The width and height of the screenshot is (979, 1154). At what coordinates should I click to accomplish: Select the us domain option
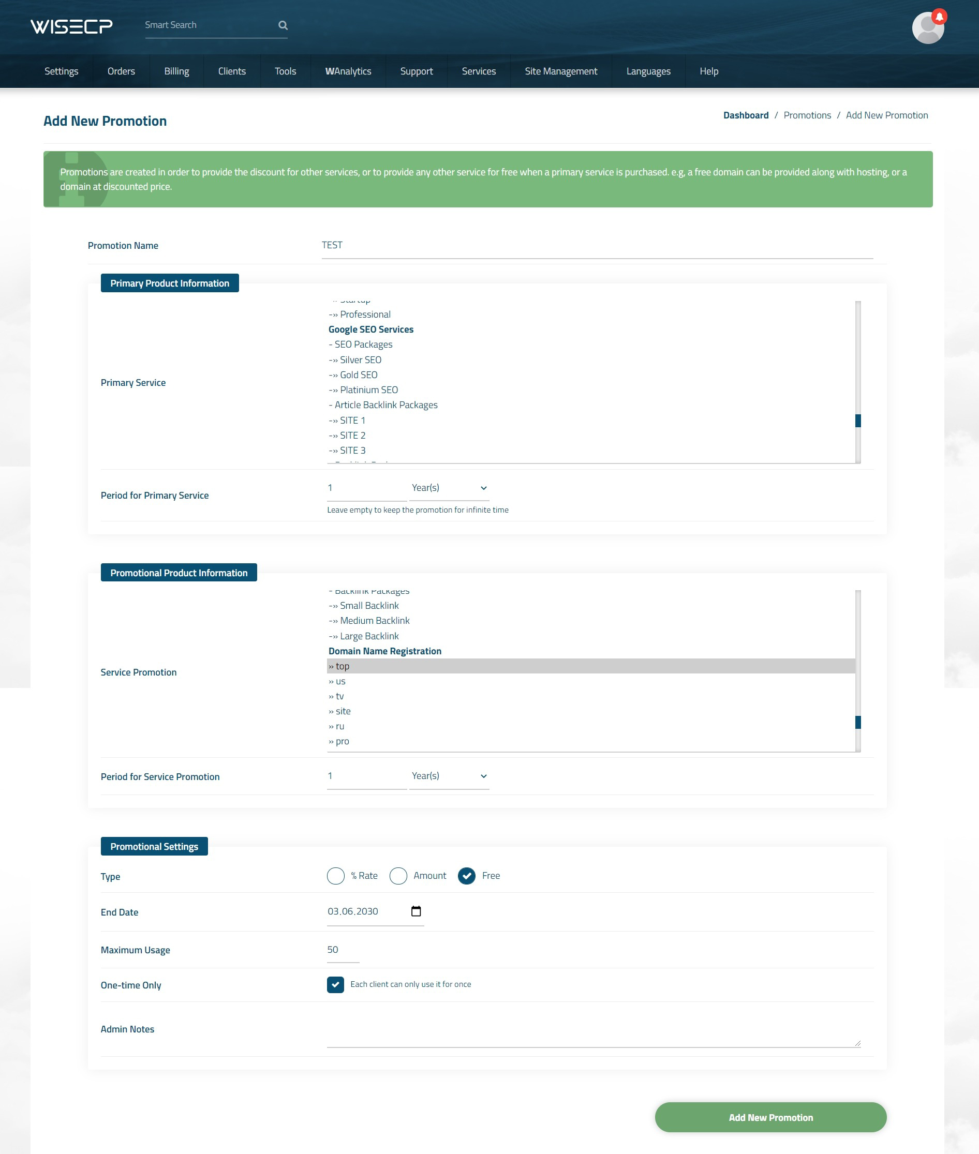(591, 681)
